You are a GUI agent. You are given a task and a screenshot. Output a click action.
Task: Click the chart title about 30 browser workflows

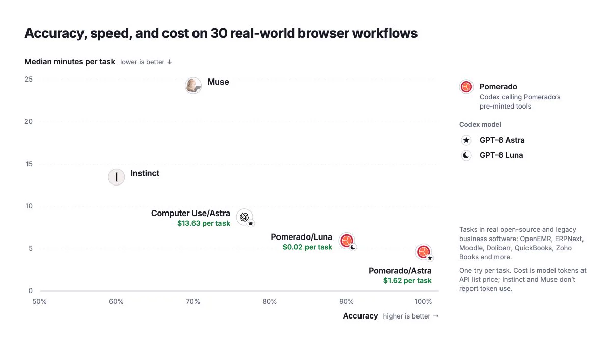[221, 33]
